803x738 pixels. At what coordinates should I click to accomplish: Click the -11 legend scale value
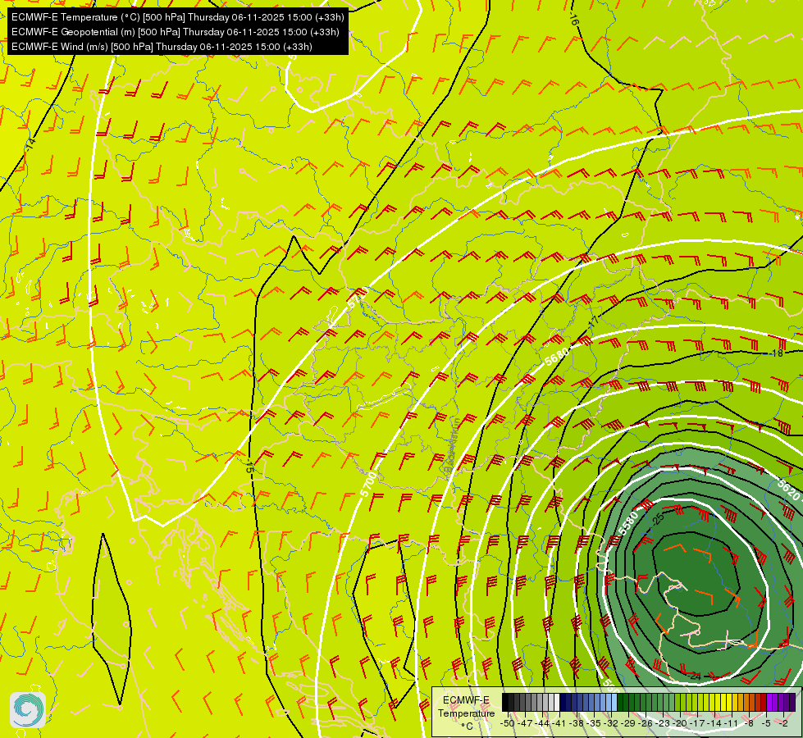(x=732, y=723)
